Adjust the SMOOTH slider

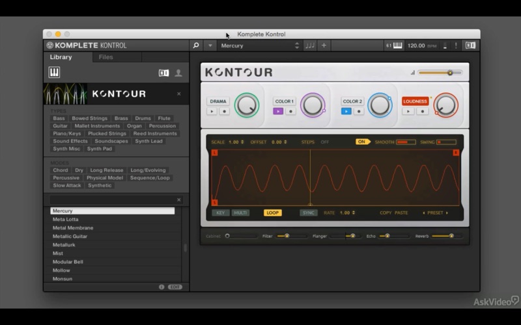click(406, 142)
